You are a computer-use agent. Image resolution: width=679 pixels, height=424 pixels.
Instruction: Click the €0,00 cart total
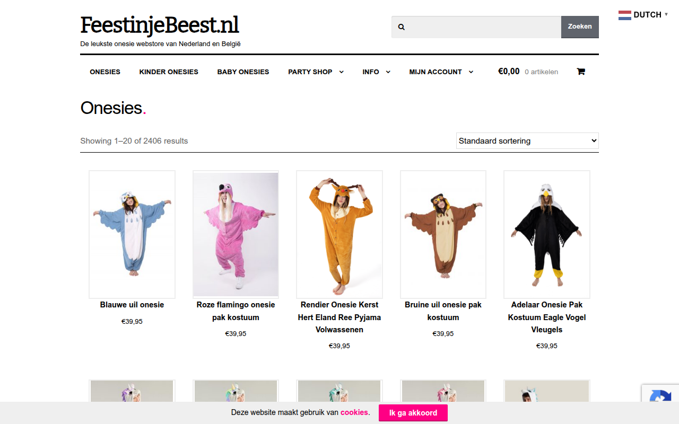509,72
